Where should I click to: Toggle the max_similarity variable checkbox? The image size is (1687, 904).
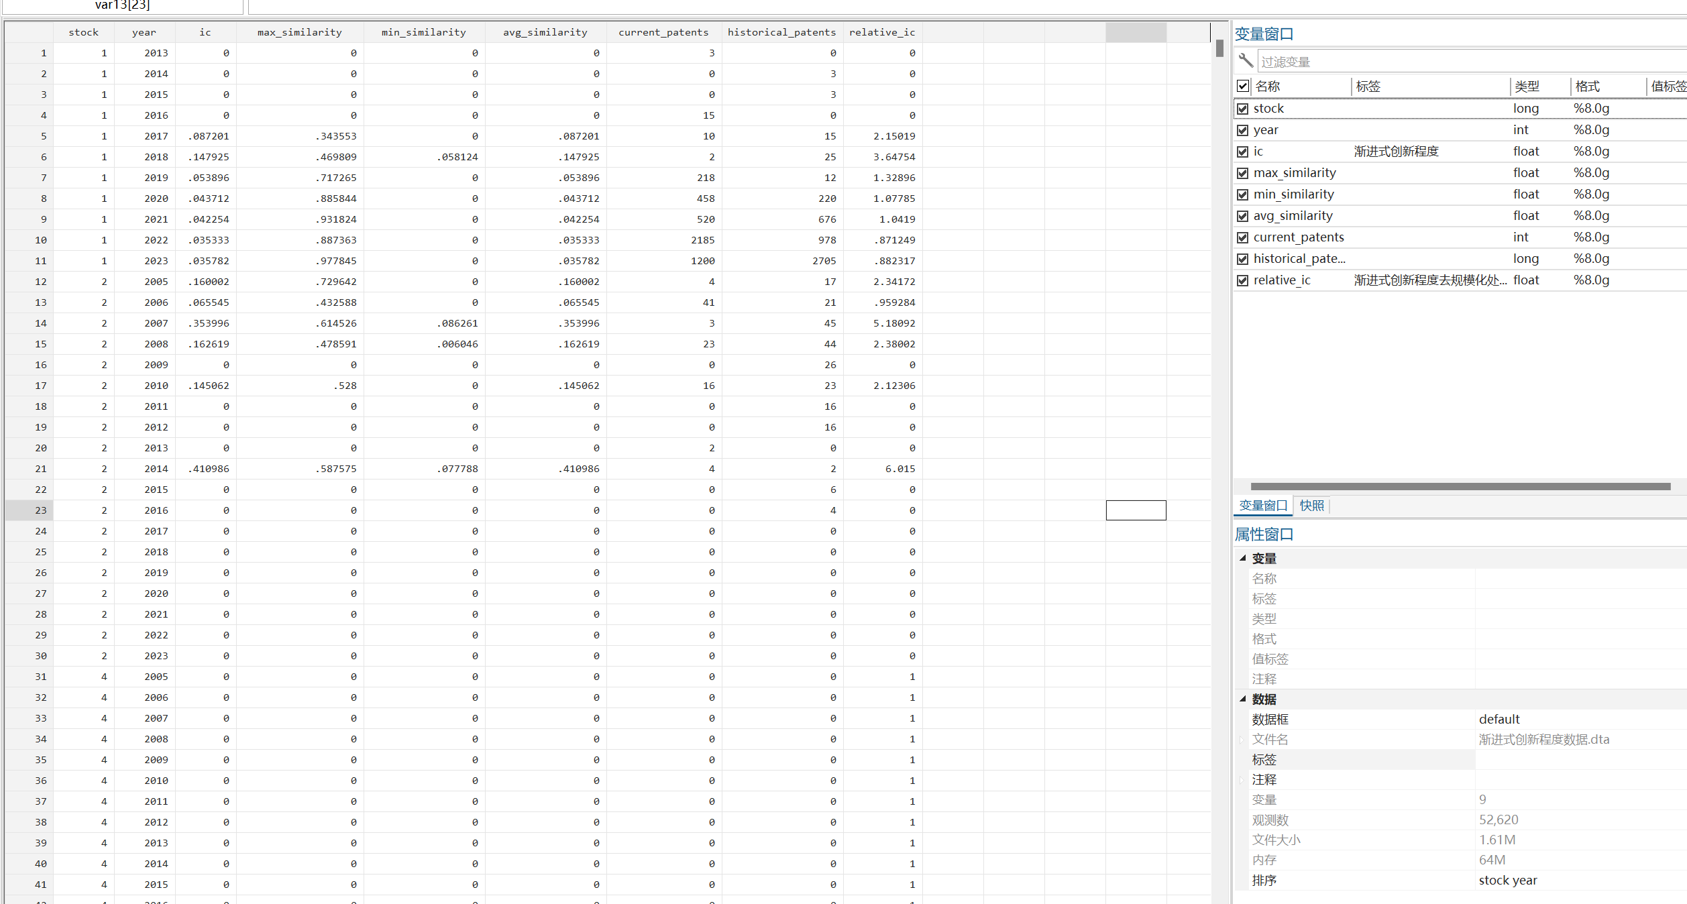(x=1243, y=173)
